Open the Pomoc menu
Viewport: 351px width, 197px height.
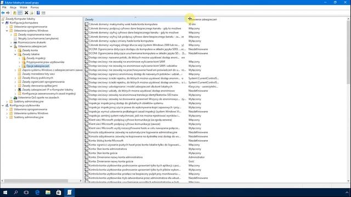[x=35, y=7]
